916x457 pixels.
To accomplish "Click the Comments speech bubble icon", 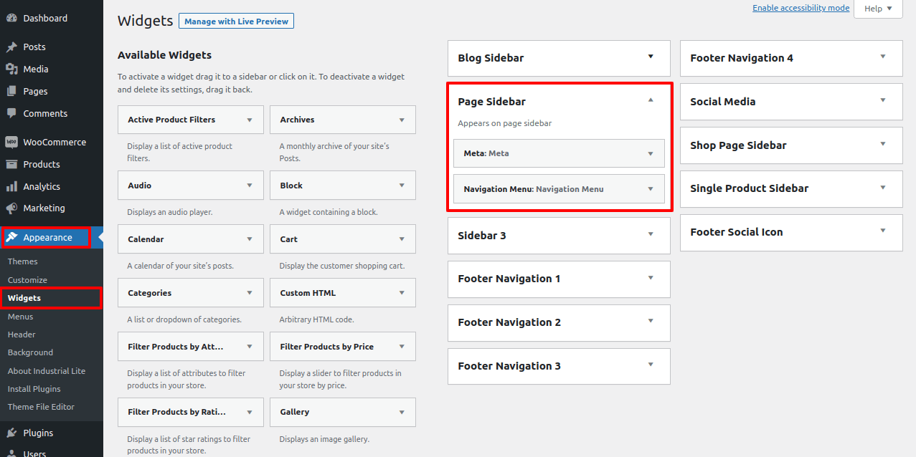I will [11, 114].
